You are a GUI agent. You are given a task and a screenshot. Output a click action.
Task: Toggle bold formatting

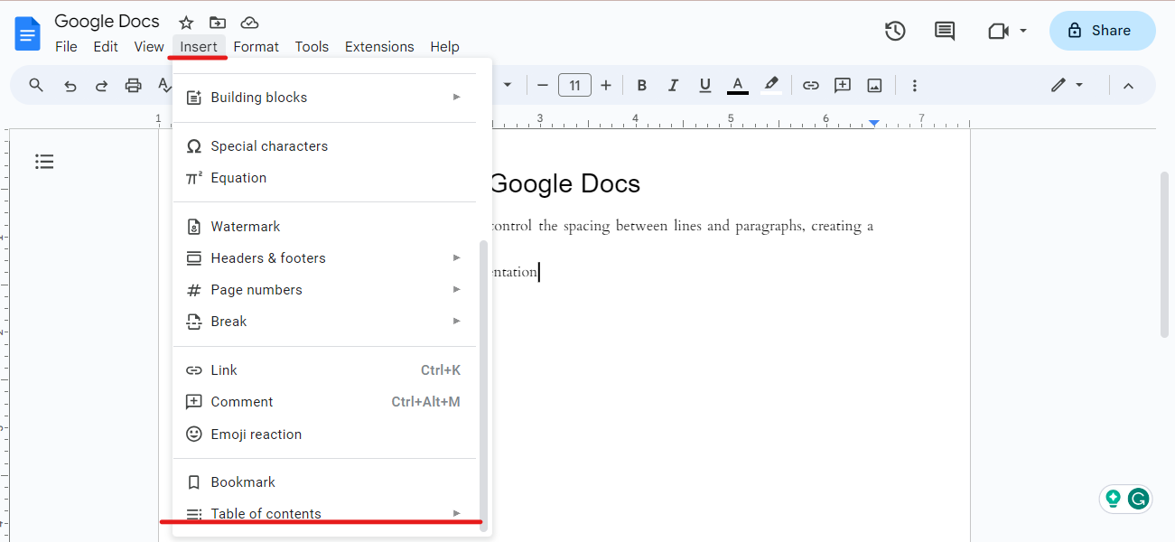point(642,86)
